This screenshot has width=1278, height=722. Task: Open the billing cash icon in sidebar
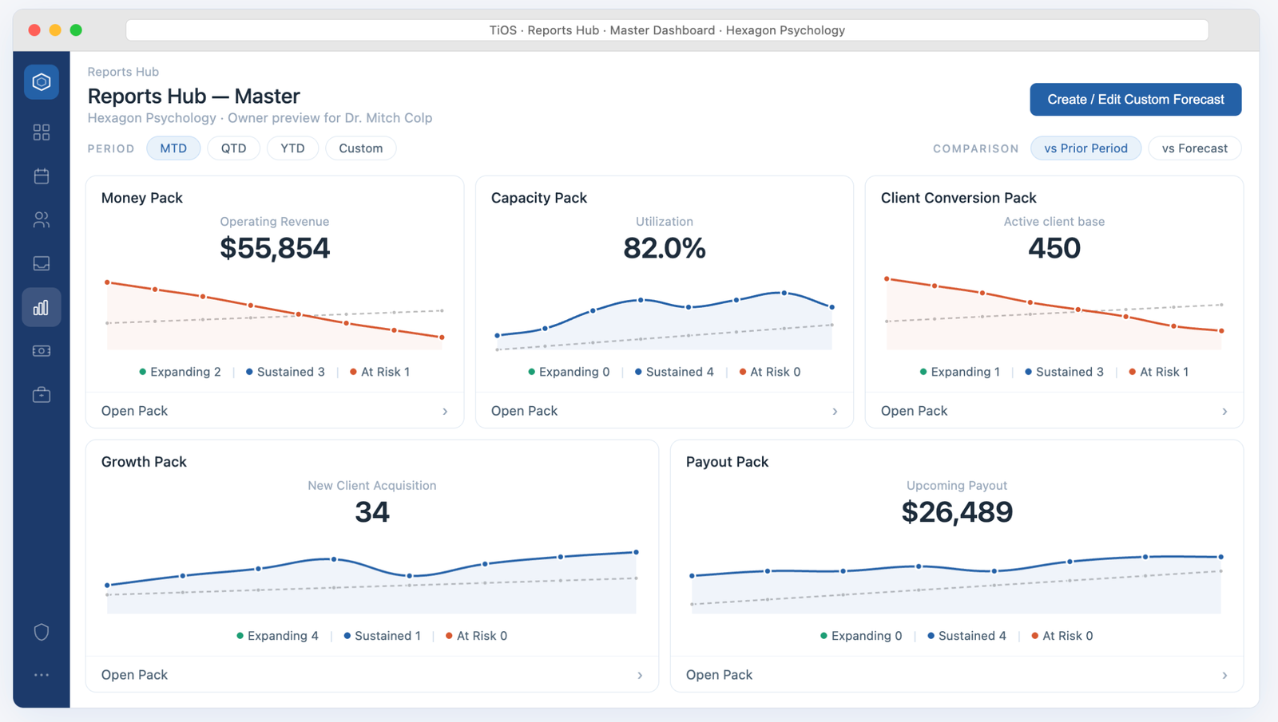(x=42, y=351)
